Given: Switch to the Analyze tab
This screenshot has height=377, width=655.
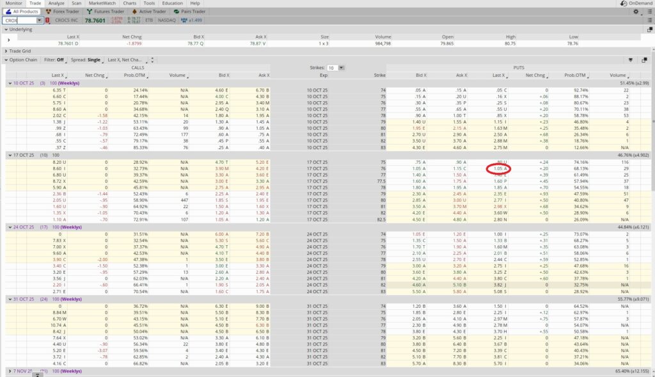Looking at the screenshot, I should click(55, 3).
